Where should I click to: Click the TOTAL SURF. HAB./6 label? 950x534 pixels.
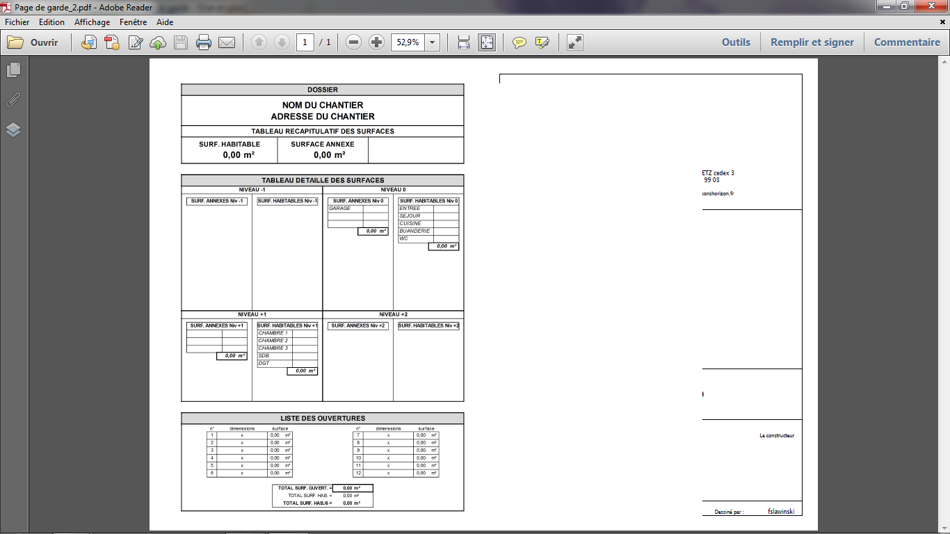[x=307, y=503]
